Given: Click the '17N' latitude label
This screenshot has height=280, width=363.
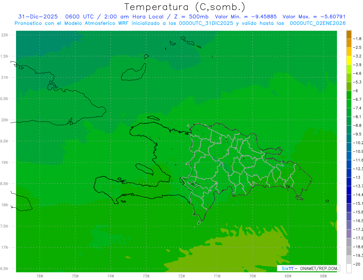Looking at the screenshot, I should [x=4, y=247].
